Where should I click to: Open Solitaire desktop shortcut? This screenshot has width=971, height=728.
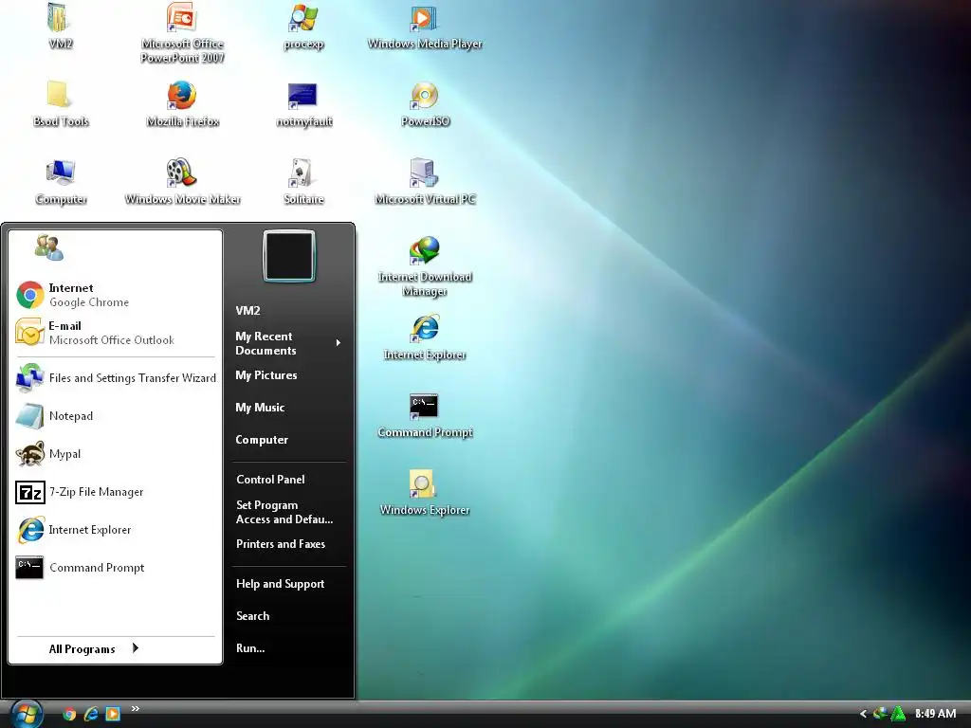click(303, 181)
